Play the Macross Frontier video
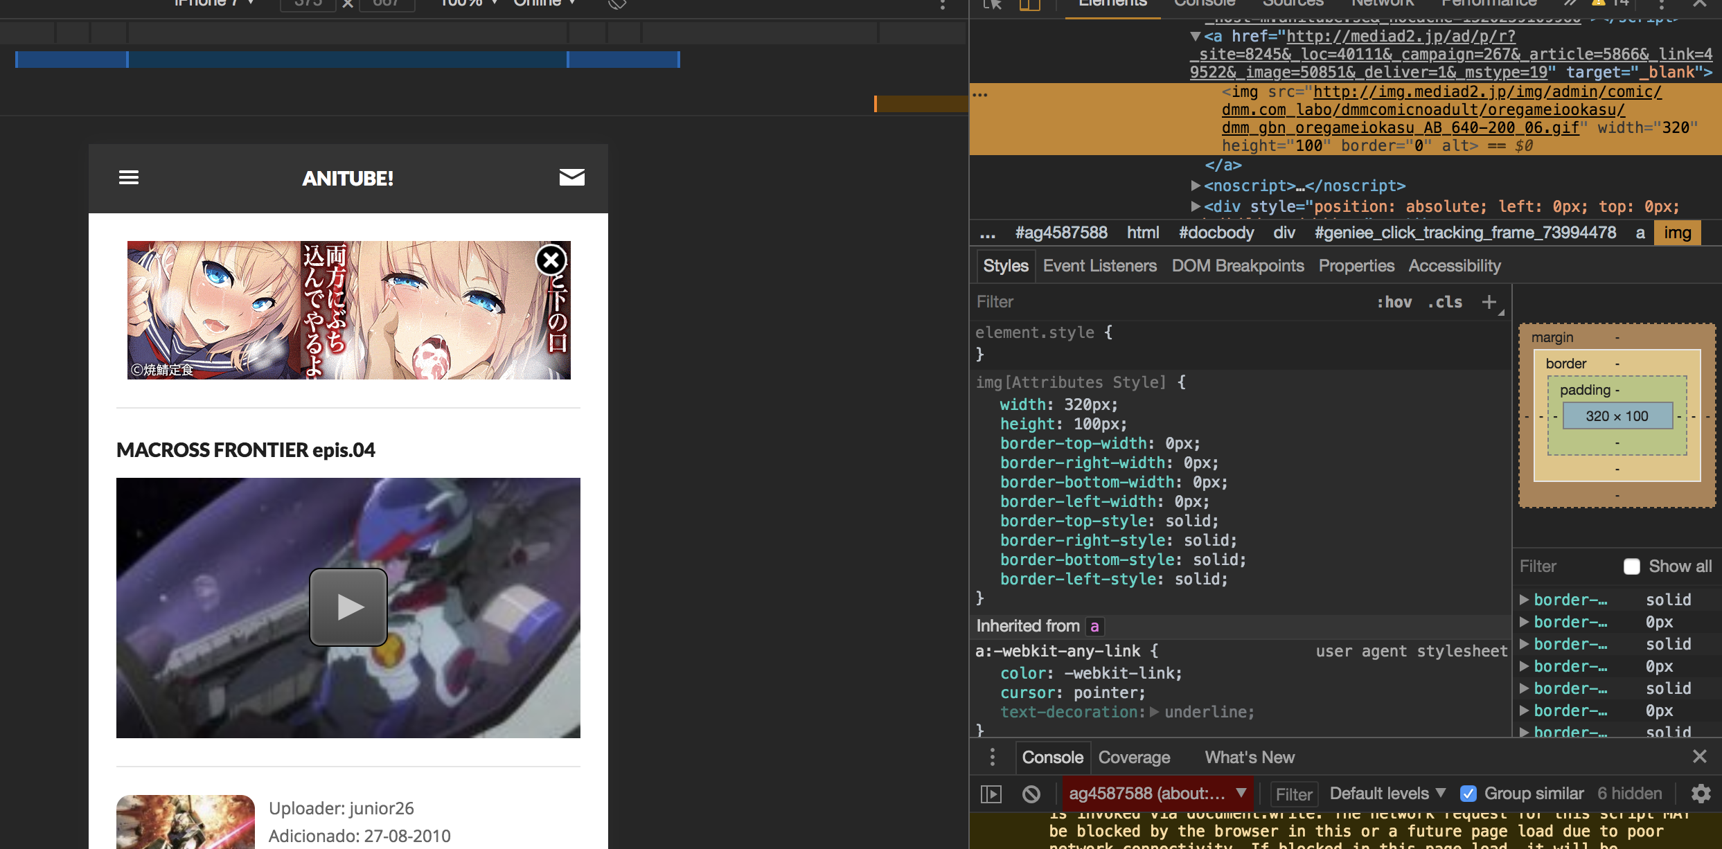Screen dimensions: 1722x849 pos(348,607)
